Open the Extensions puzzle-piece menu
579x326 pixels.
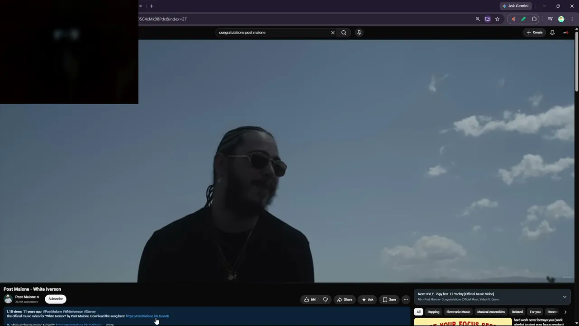(534, 19)
